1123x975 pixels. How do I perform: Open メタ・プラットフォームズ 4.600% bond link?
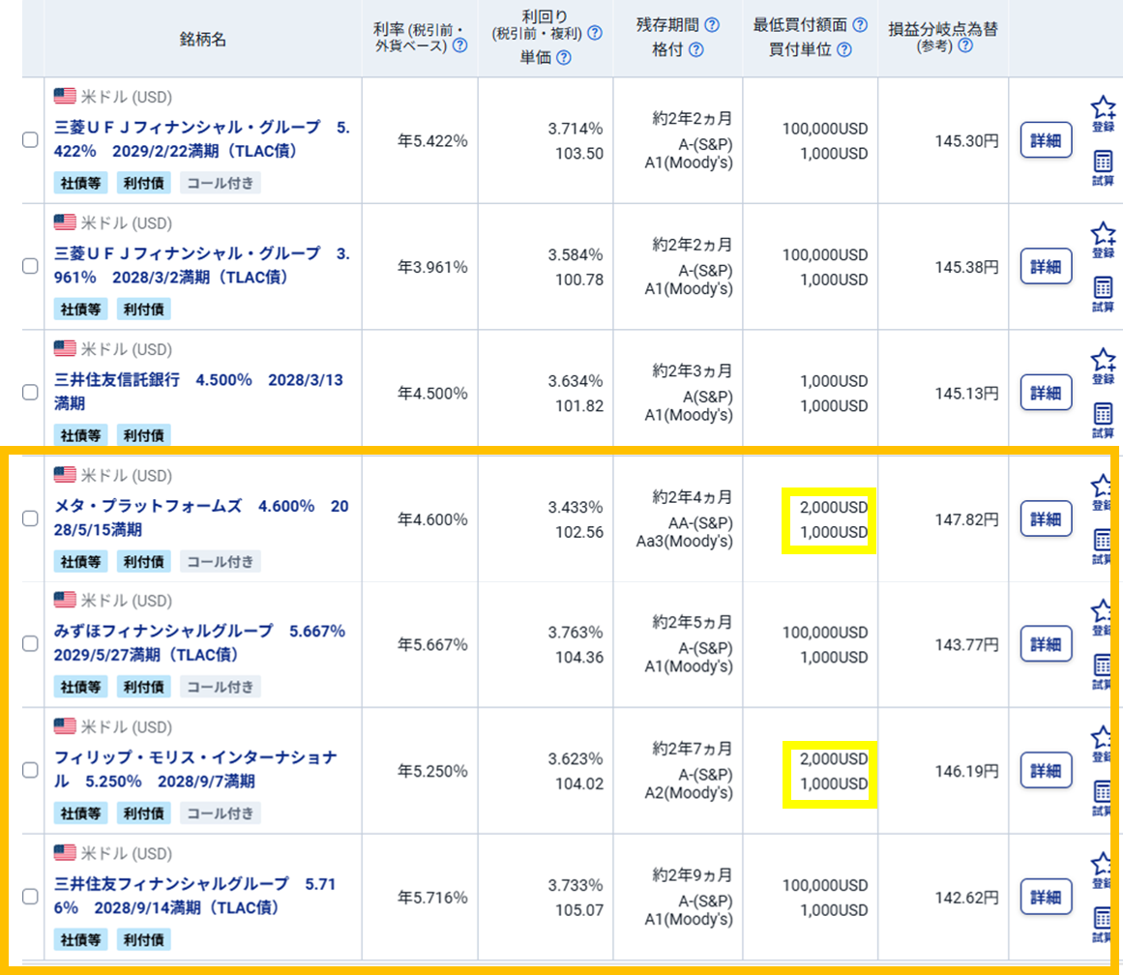click(x=201, y=518)
